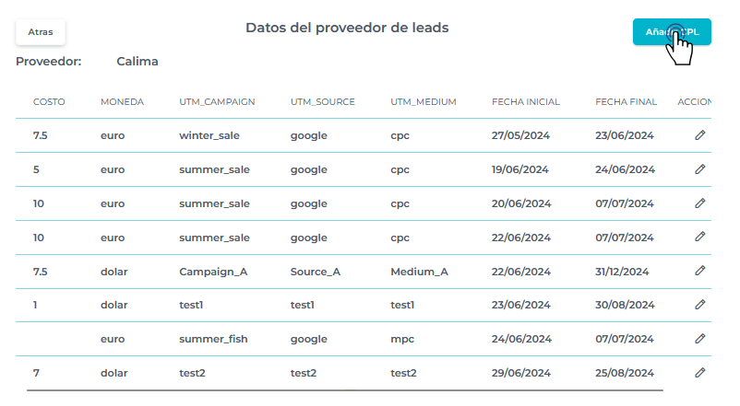
Task: Click the UTM_SOURCE column header
Action: (x=322, y=101)
